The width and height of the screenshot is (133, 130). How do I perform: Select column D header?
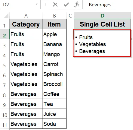102,16
